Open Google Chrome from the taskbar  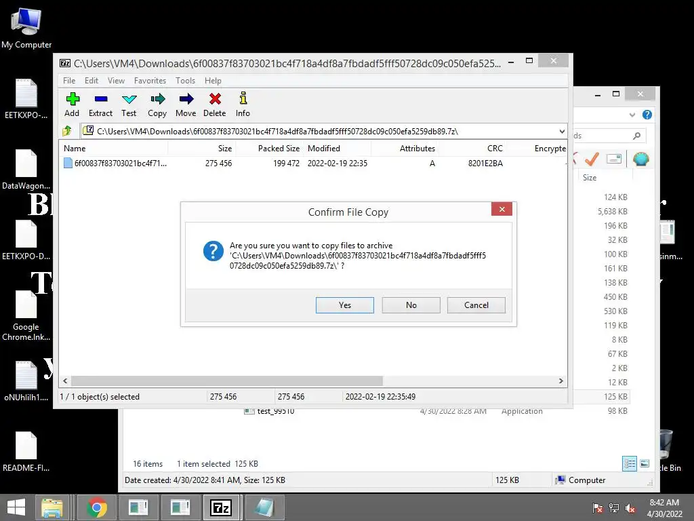(x=97, y=507)
